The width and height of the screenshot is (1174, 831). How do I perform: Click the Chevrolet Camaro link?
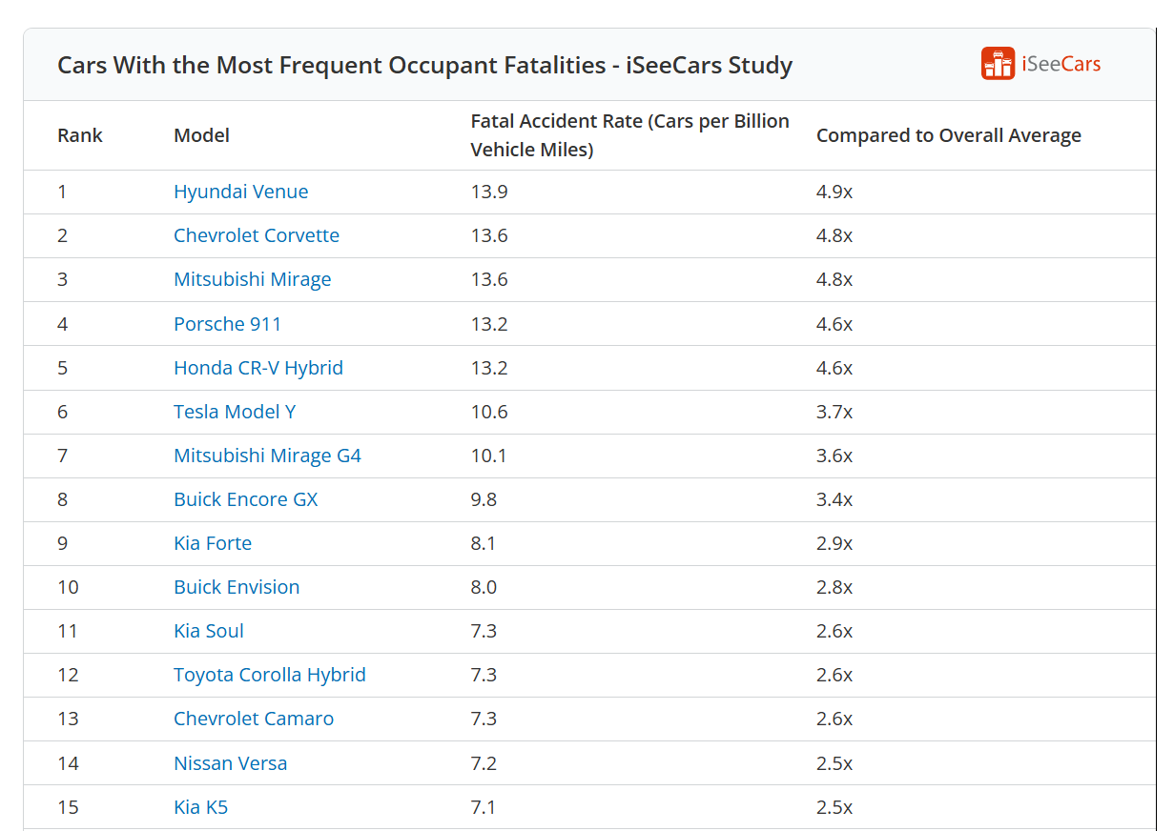254,719
